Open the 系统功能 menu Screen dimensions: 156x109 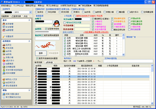6,5
